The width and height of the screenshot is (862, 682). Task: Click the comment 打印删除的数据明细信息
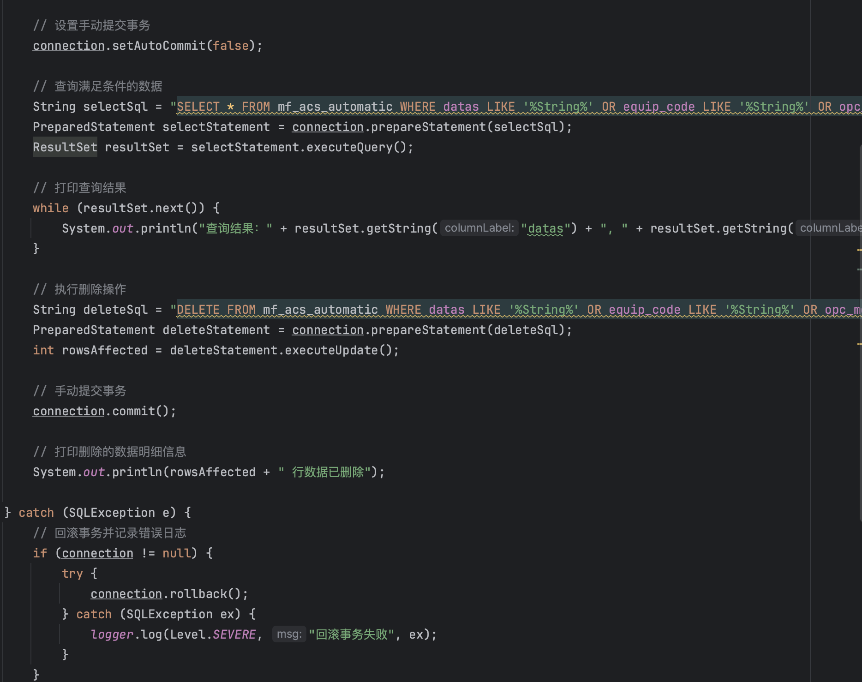pos(109,452)
